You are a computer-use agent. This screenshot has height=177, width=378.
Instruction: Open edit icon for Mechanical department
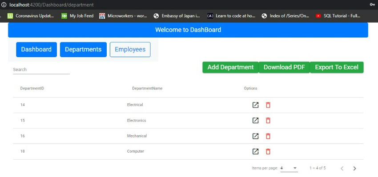[255, 136]
